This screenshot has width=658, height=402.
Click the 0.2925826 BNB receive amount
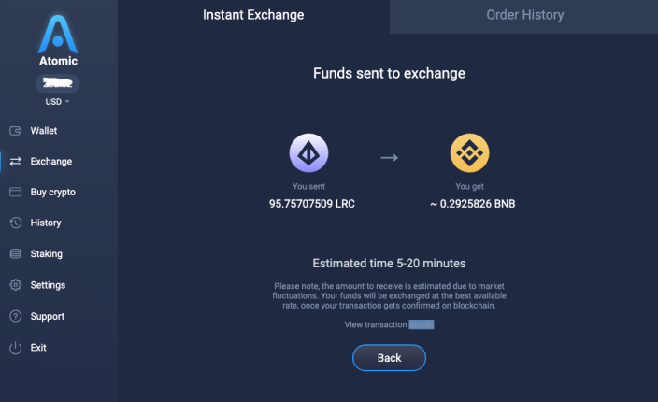point(473,204)
